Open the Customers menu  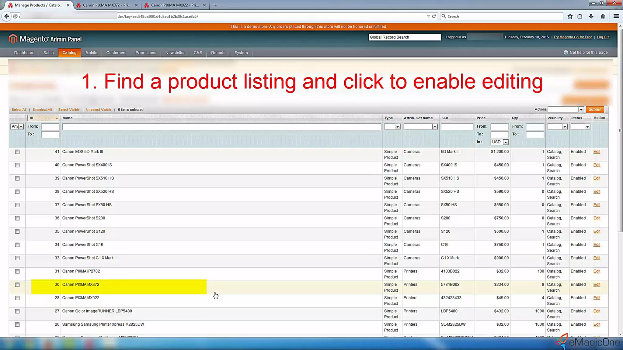pos(116,53)
